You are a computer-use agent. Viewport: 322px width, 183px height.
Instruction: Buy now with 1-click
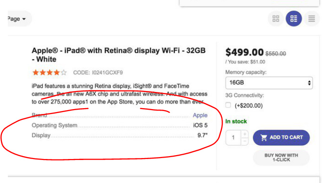coord(281,158)
